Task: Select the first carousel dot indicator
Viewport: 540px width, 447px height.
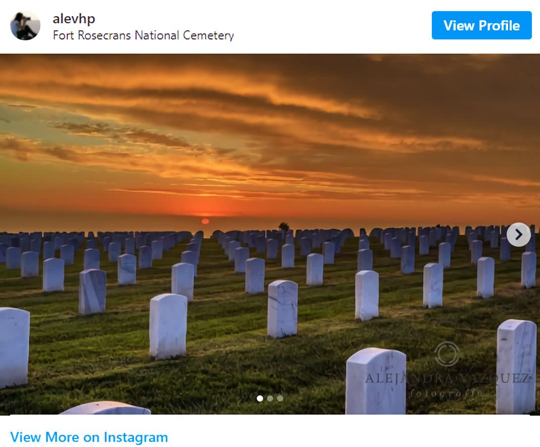Action: [260, 398]
